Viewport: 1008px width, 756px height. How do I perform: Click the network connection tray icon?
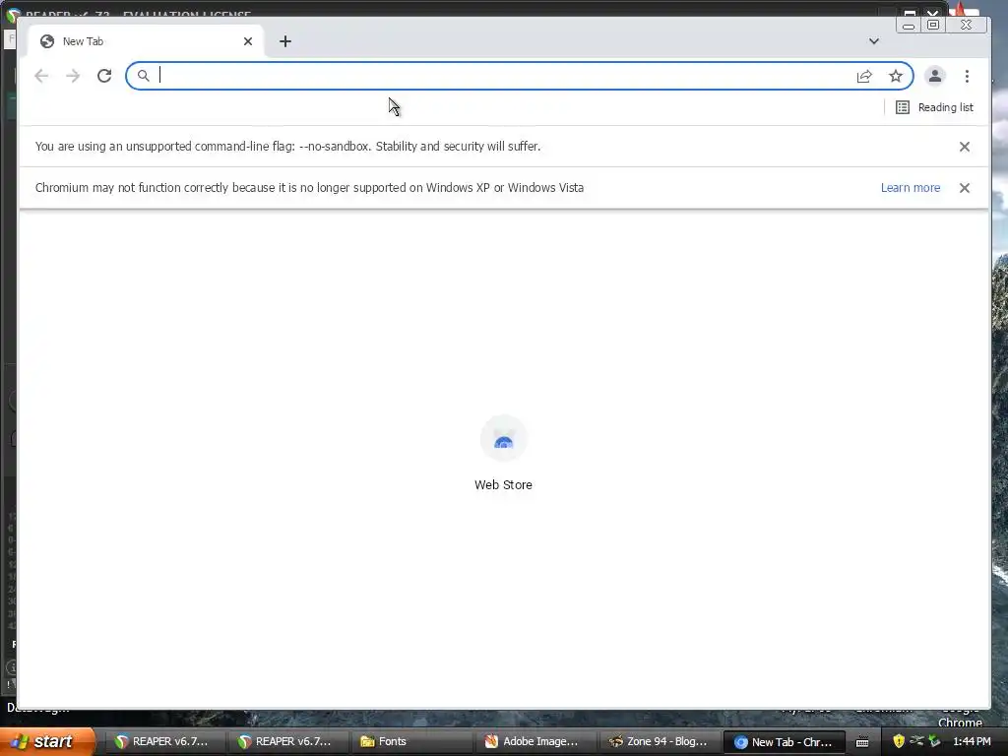[916, 741]
